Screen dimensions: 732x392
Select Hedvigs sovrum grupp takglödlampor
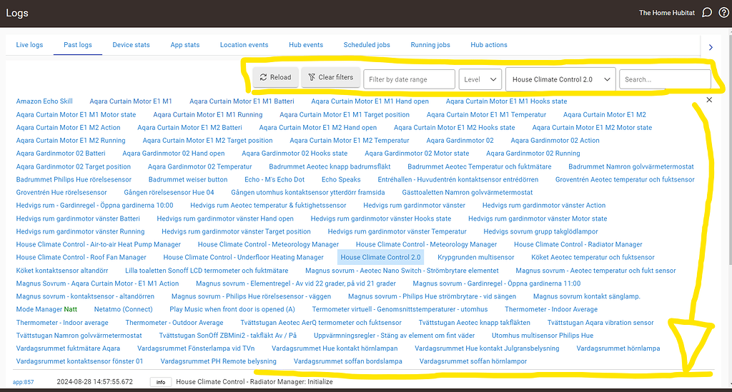[x=540, y=231]
